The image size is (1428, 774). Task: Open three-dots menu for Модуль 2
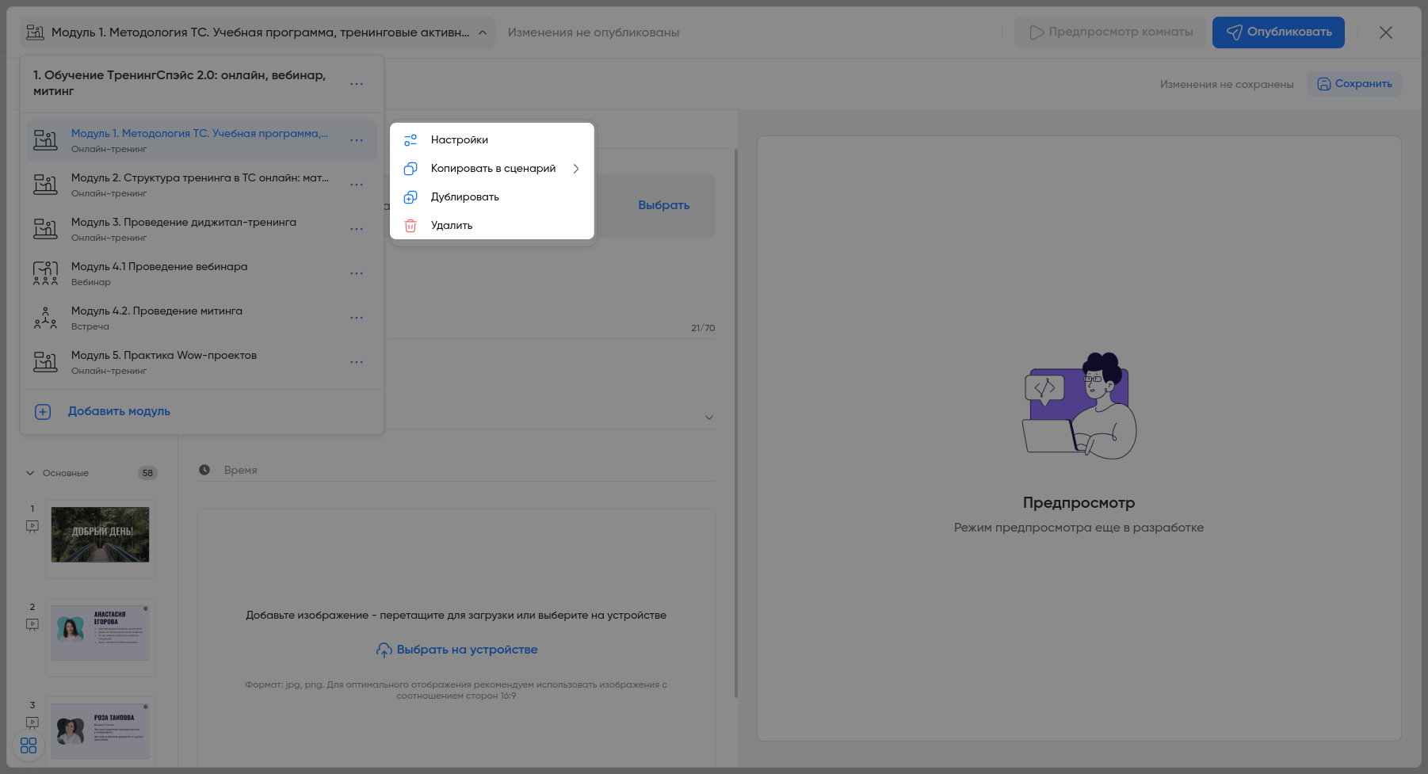(357, 185)
